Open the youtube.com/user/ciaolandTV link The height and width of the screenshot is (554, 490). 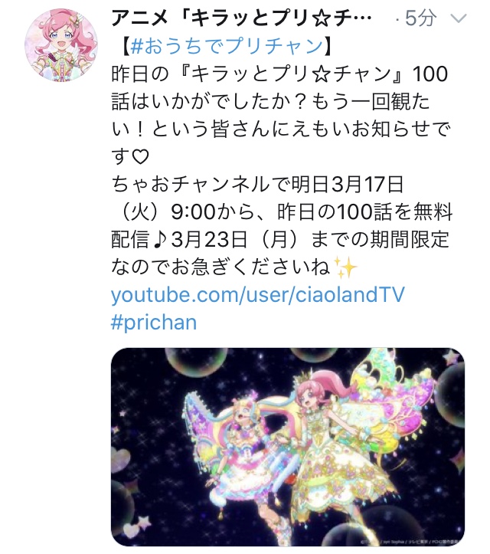tap(258, 294)
